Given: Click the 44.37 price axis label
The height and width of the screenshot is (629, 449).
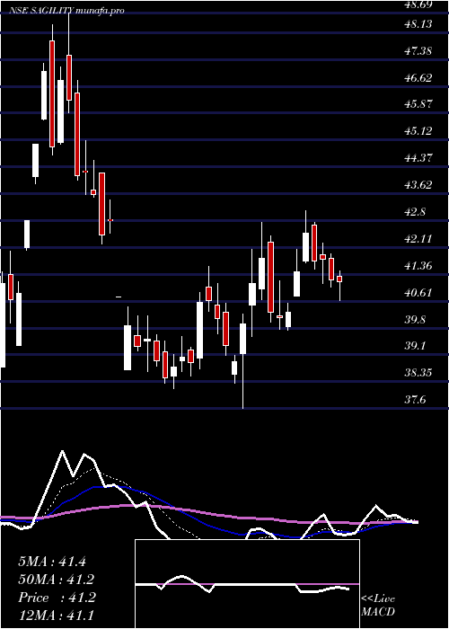Looking at the screenshot, I should tap(418, 158).
